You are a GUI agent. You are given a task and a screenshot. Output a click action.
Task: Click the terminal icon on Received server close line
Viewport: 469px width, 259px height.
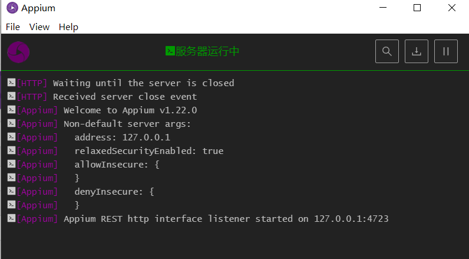click(x=11, y=97)
